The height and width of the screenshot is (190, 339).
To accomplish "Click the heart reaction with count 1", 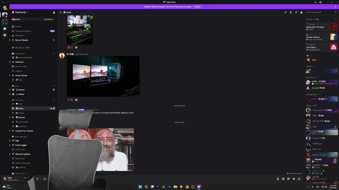I will click(70, 47).
